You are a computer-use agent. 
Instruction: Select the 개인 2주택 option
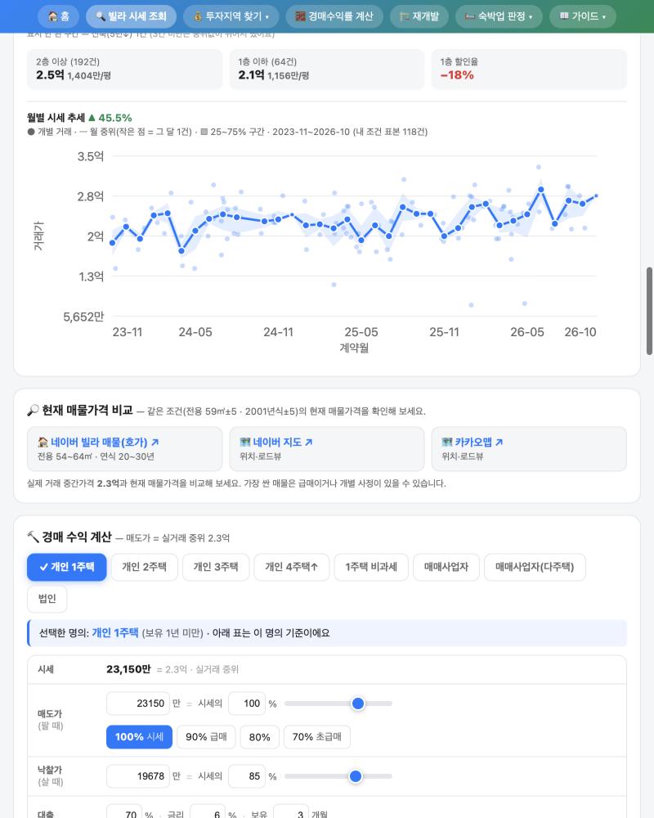pyautogui.click(x=145, y=567)
